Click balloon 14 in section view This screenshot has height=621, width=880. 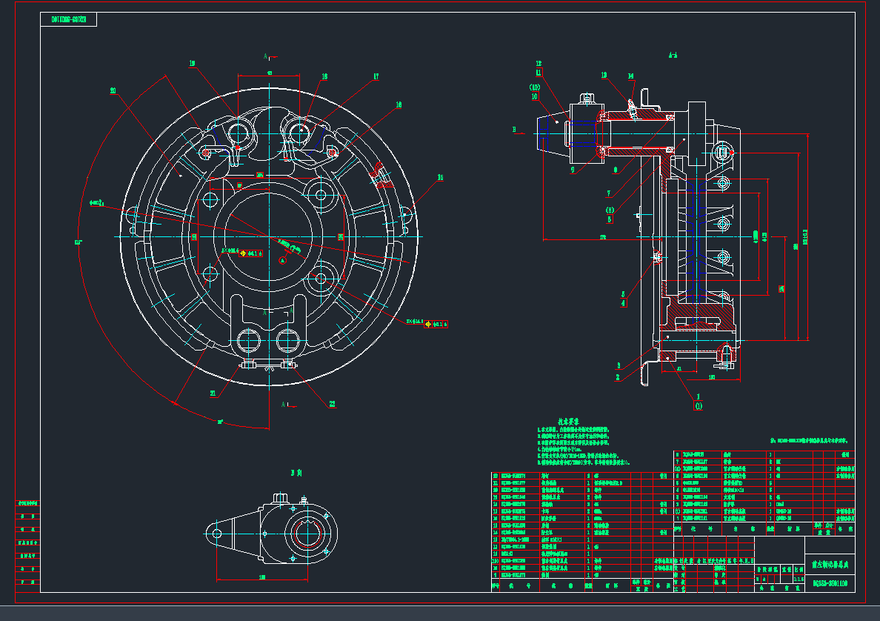631,76
